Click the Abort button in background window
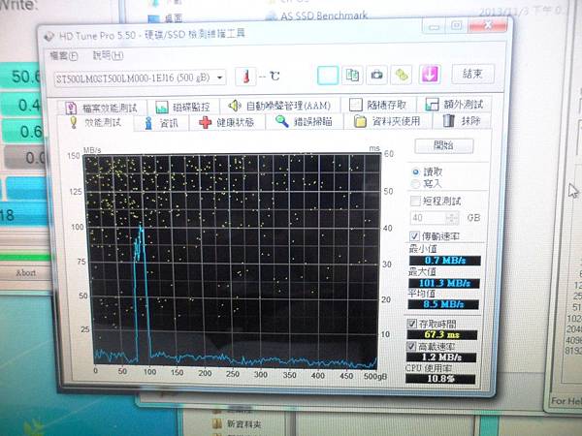582x436 pixels. (x=25, y=273)
